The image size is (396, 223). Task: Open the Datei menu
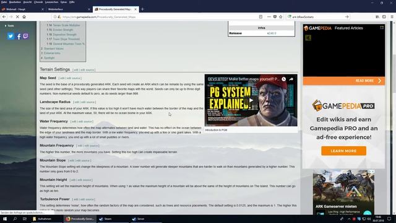pyautogui.click(x=4, y=2)
